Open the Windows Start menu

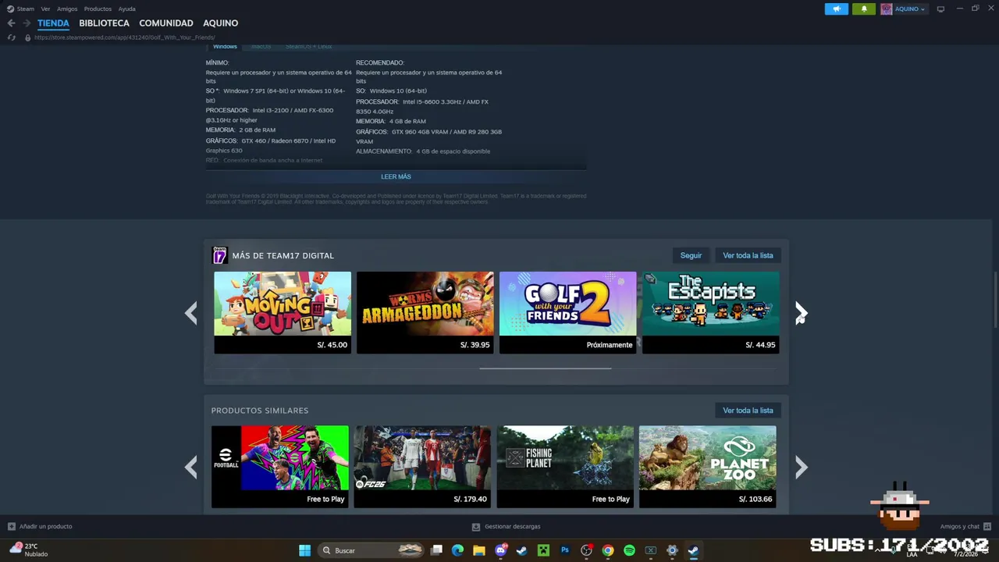304,550
